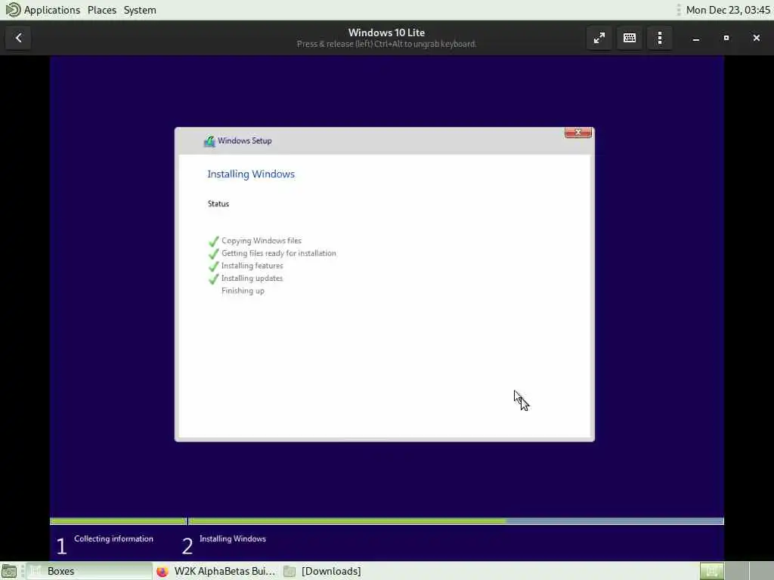Viewport: 774px width, 580px height.
Task: Click checkmark beside Installing features
Action: [213, 267]
